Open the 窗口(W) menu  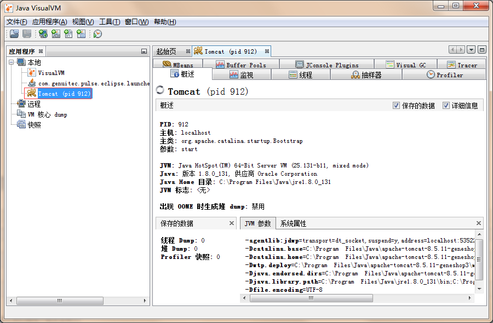pos(137,22)
